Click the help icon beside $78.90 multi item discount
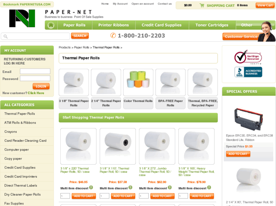 209,187
